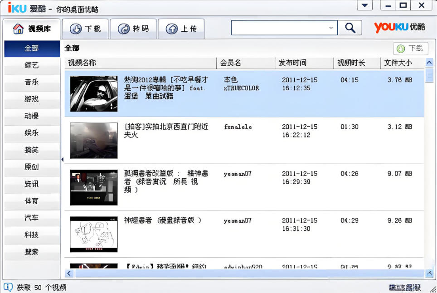Select the 体育 category
The image size is (437, 293).
pyautogui.click(x=32, y=201)
